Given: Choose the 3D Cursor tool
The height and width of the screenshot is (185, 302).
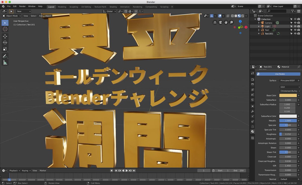Looking at the screenshot, I should click(x=5, y=29).
